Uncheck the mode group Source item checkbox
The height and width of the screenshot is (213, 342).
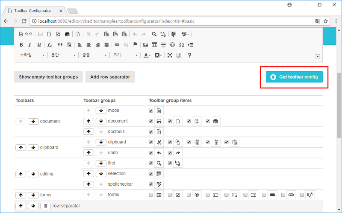[151, 111]
